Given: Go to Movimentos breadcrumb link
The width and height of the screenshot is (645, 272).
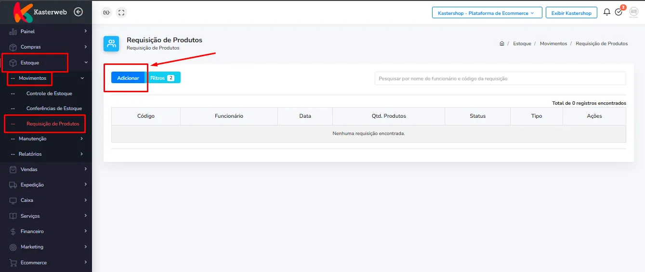Looking at the screenshot, I should pyautogui.click(x=553, y=43).
